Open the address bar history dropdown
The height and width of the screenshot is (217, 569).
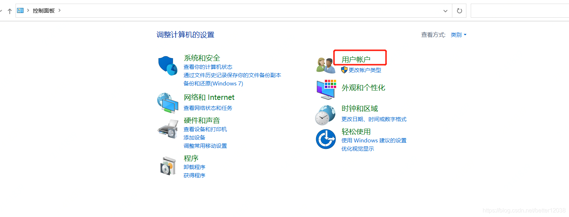pos(445,11)
